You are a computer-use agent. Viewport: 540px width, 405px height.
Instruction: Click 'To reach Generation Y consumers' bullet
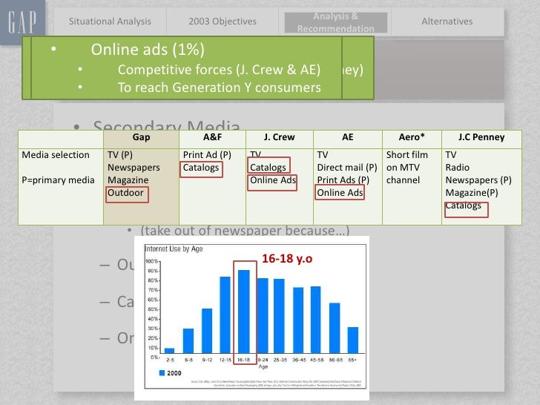pos(219,88)
